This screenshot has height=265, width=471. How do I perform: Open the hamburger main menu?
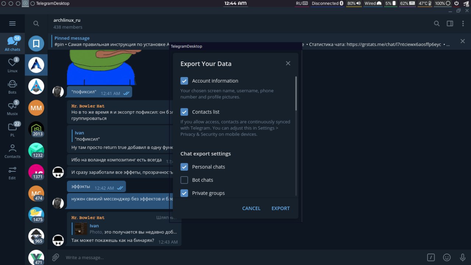click(13, 24)
